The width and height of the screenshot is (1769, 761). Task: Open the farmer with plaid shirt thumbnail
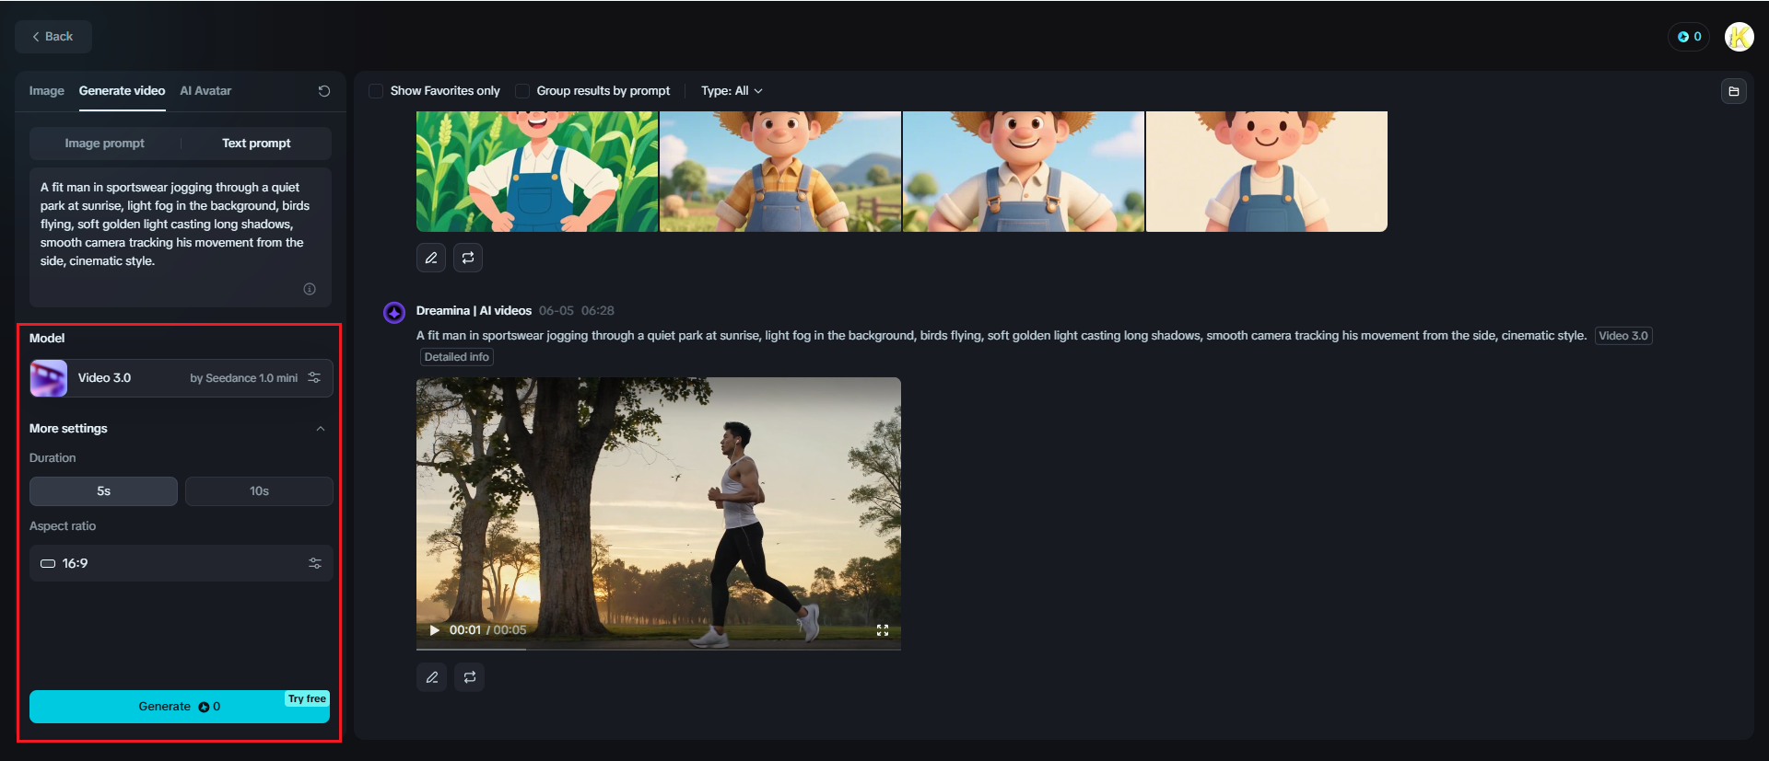[x=780, y=171]
